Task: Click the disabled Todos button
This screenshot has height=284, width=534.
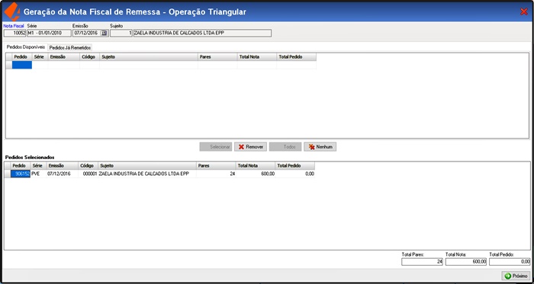Action: 285,147
